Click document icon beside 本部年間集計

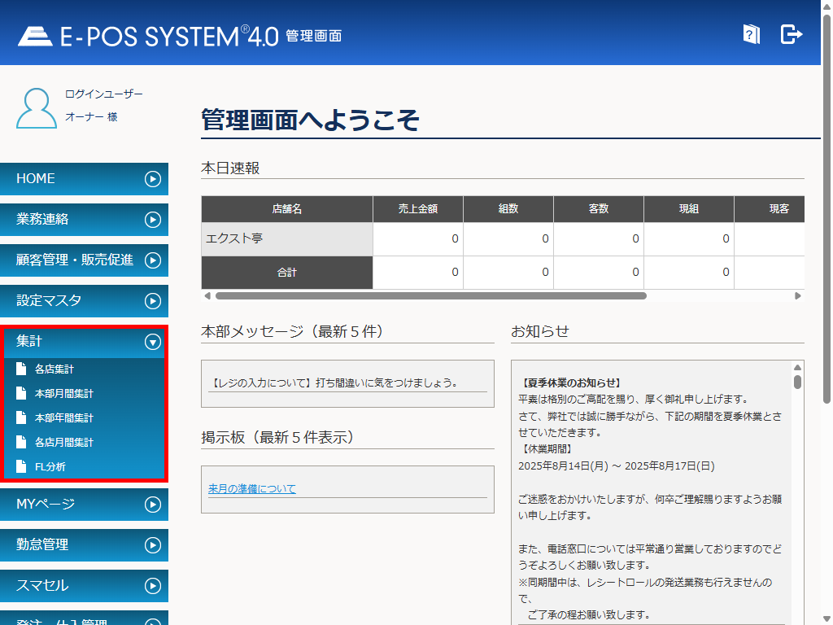21,418
